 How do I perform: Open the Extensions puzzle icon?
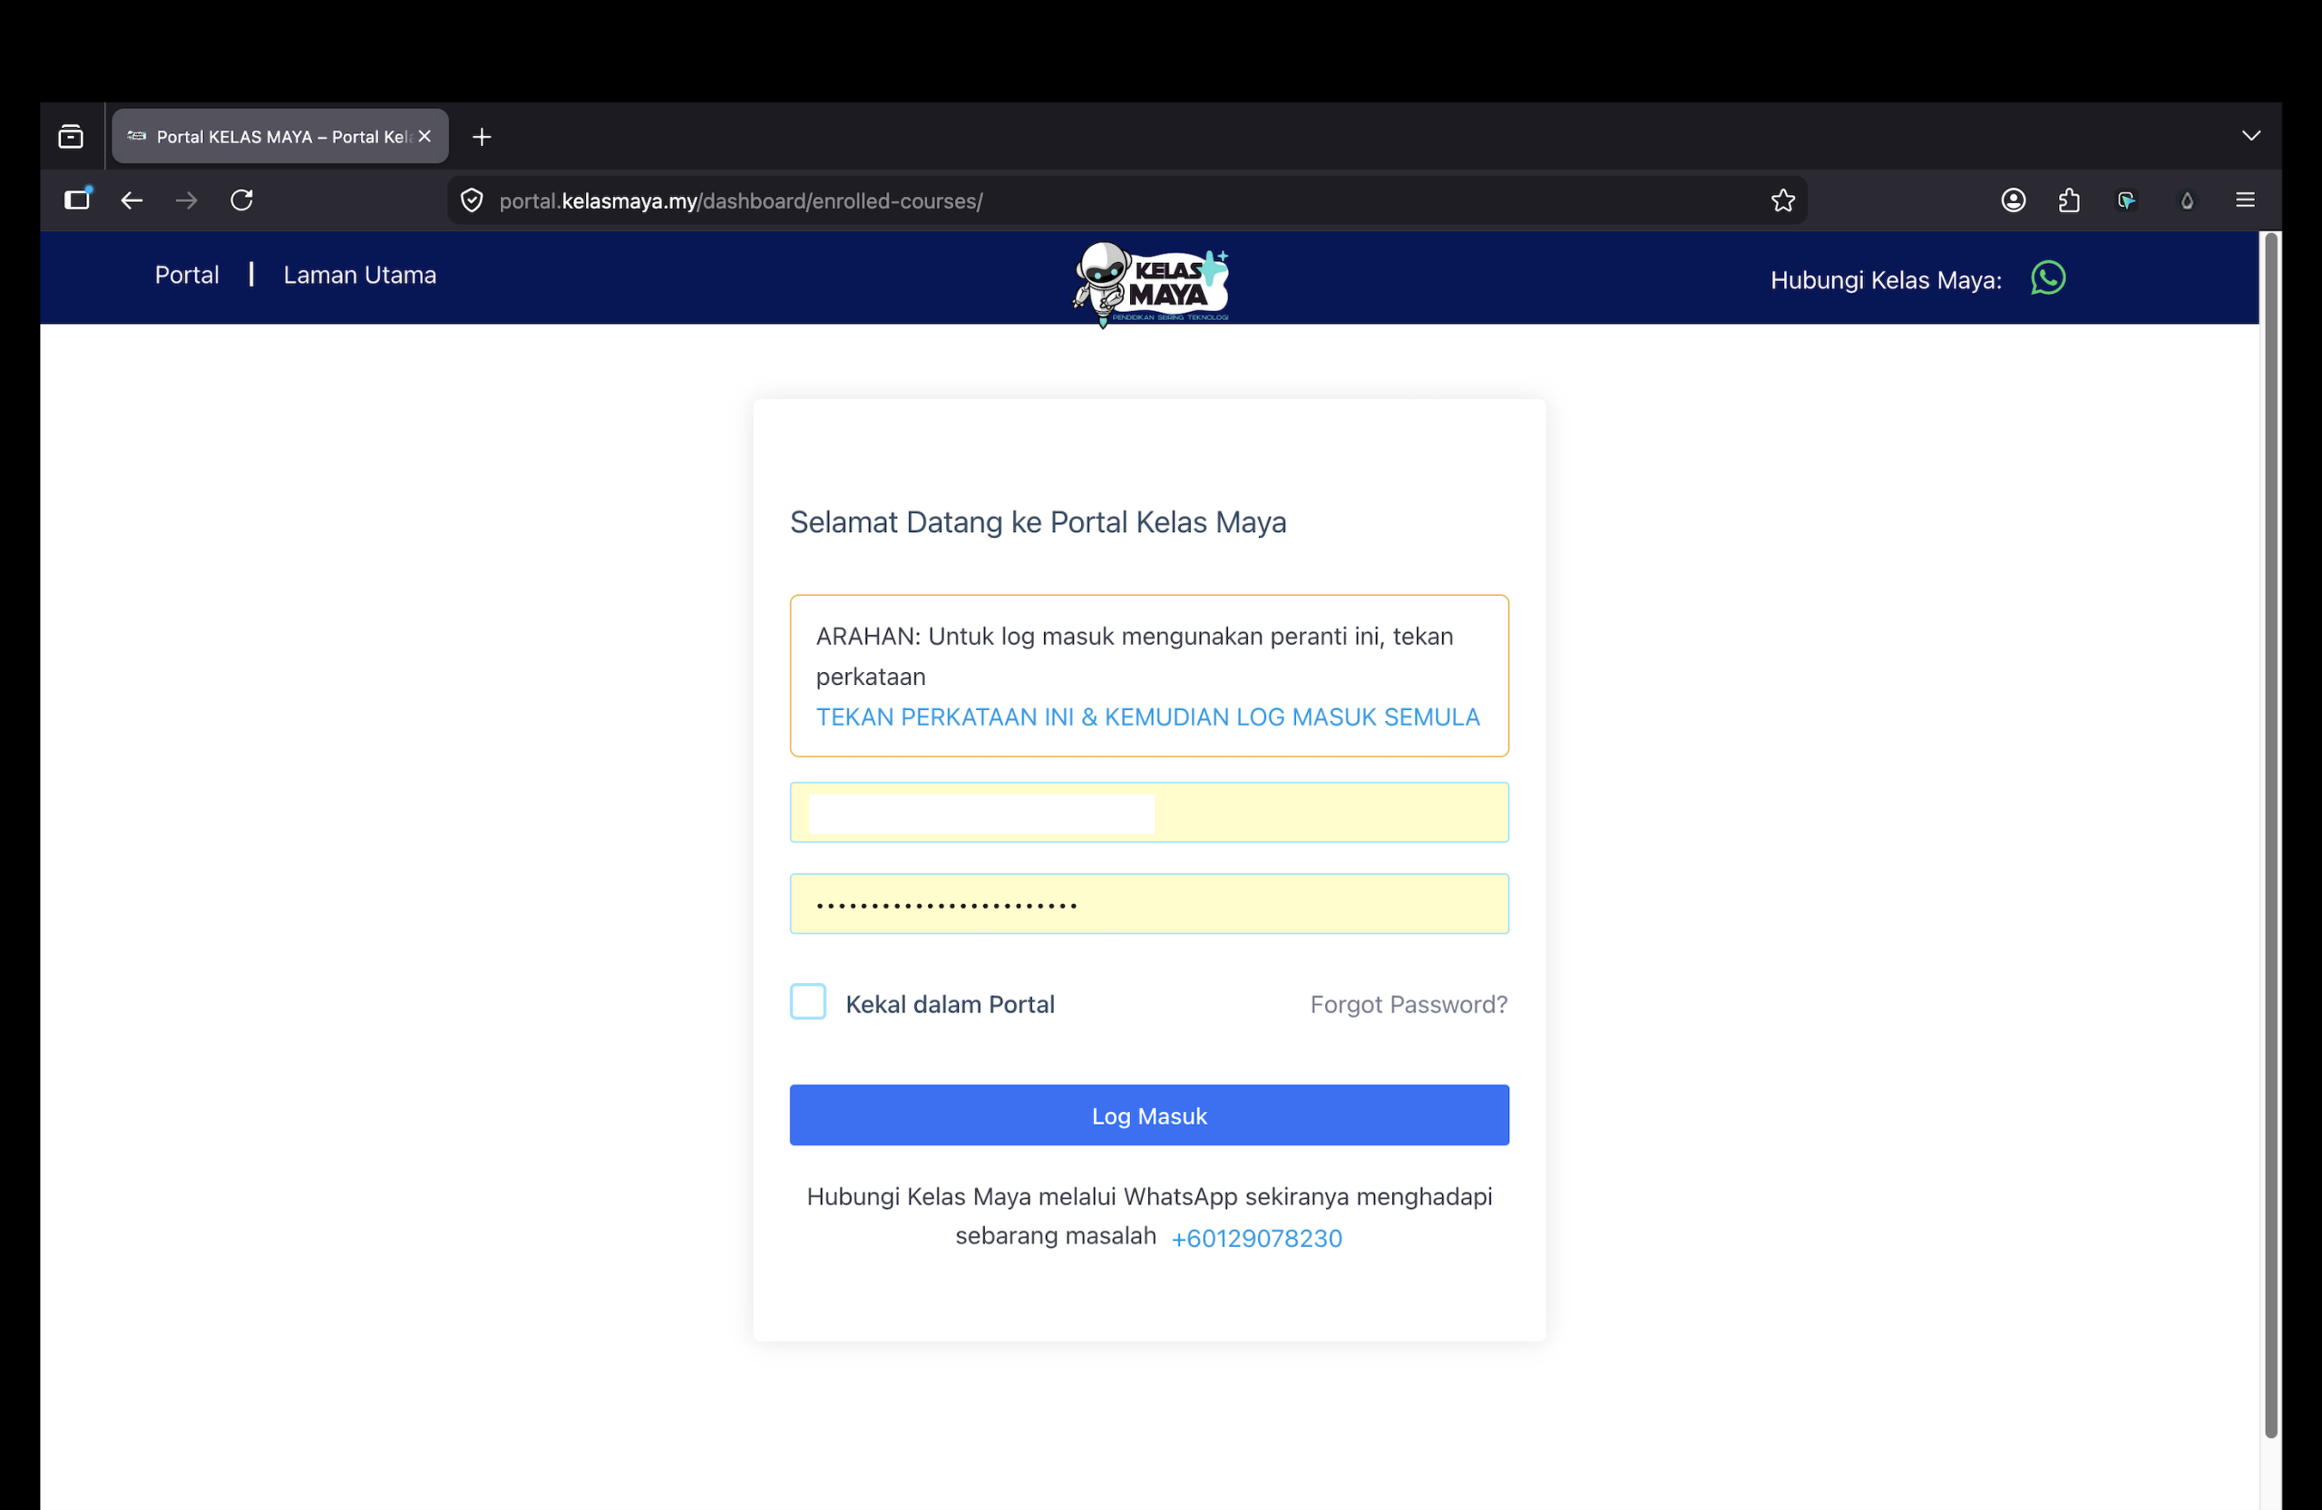2068,200
